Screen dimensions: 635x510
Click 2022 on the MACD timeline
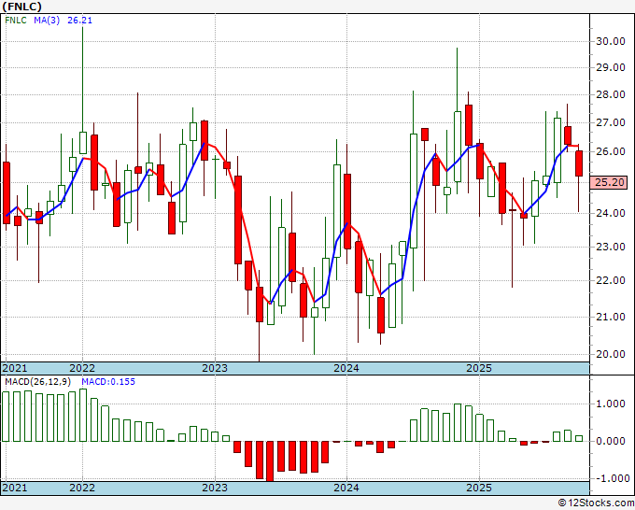(82, 488)
